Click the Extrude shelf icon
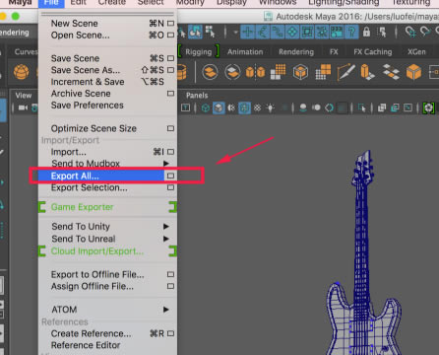The image size is (439, 355). tap(367, 72)
